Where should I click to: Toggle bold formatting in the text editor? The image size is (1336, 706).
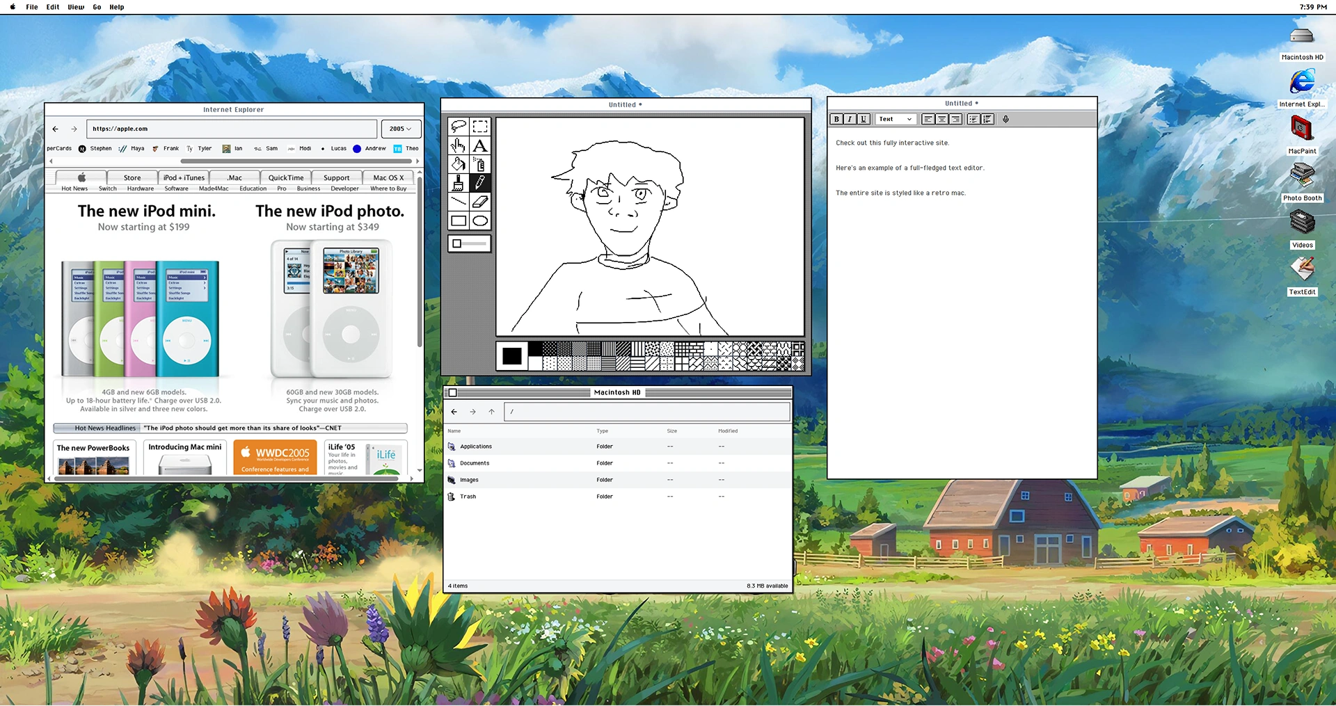tap(836, 119)
